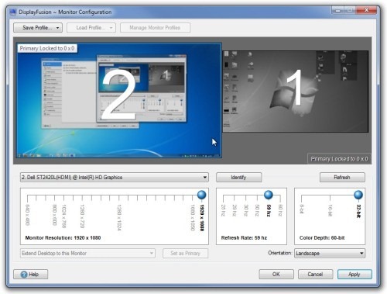Open Extend Desktop to this Monitor dropdown
The image size is (387, 294).
[x=87, y=254]
